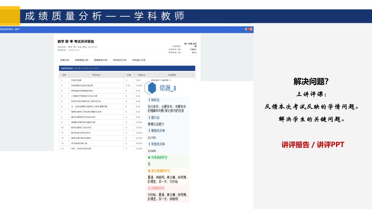Select the 数列的通项公式的求法 row
The width and height of the screenshot is (372, 209).
coord(81,128)
